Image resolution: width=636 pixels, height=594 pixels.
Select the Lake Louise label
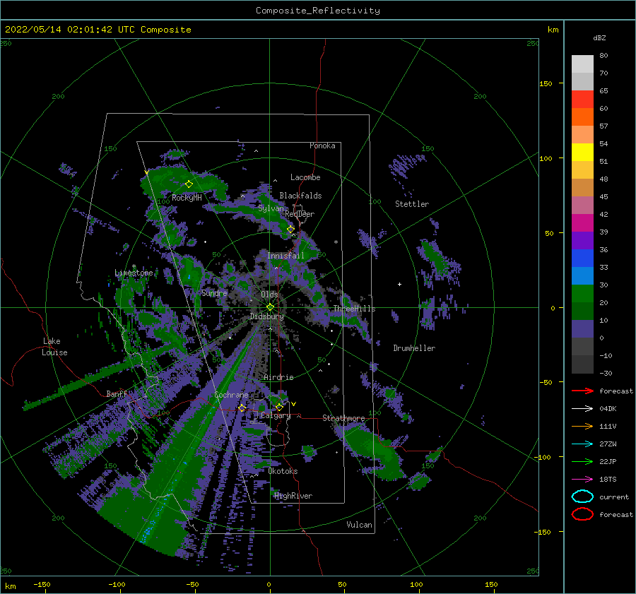point(54,347)
